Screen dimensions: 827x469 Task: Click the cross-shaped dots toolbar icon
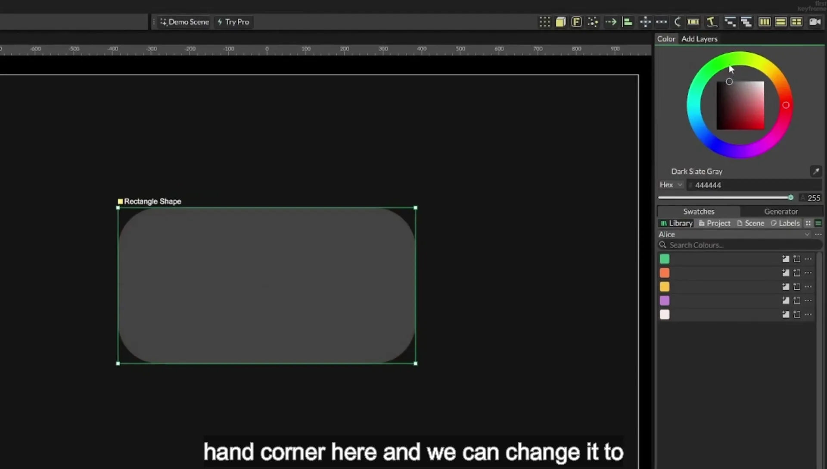pyautogui.click(x=645, y=22)
